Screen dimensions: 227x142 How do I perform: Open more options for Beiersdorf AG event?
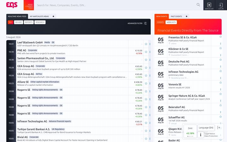pos(220,112)
